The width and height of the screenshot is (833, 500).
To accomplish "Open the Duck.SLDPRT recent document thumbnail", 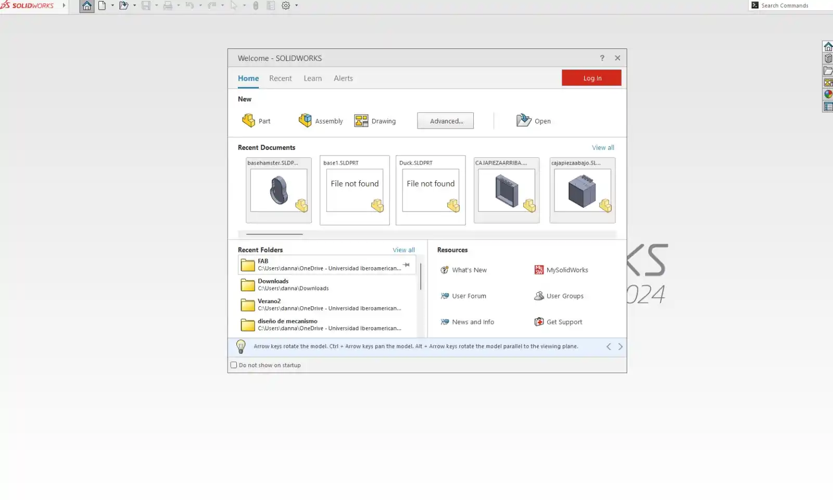I will (431, 190).
